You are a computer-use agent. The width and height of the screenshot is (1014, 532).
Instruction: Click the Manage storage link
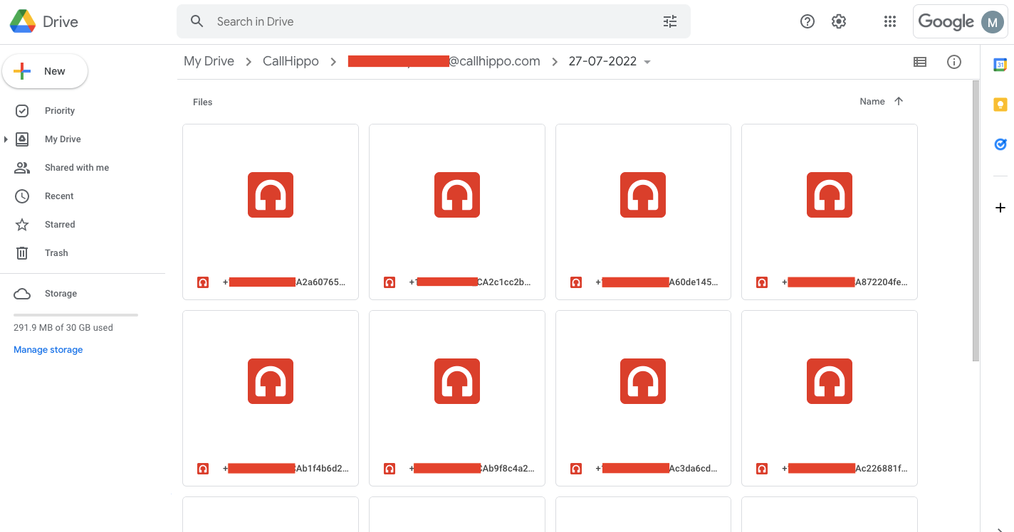[x=48, y=350]
